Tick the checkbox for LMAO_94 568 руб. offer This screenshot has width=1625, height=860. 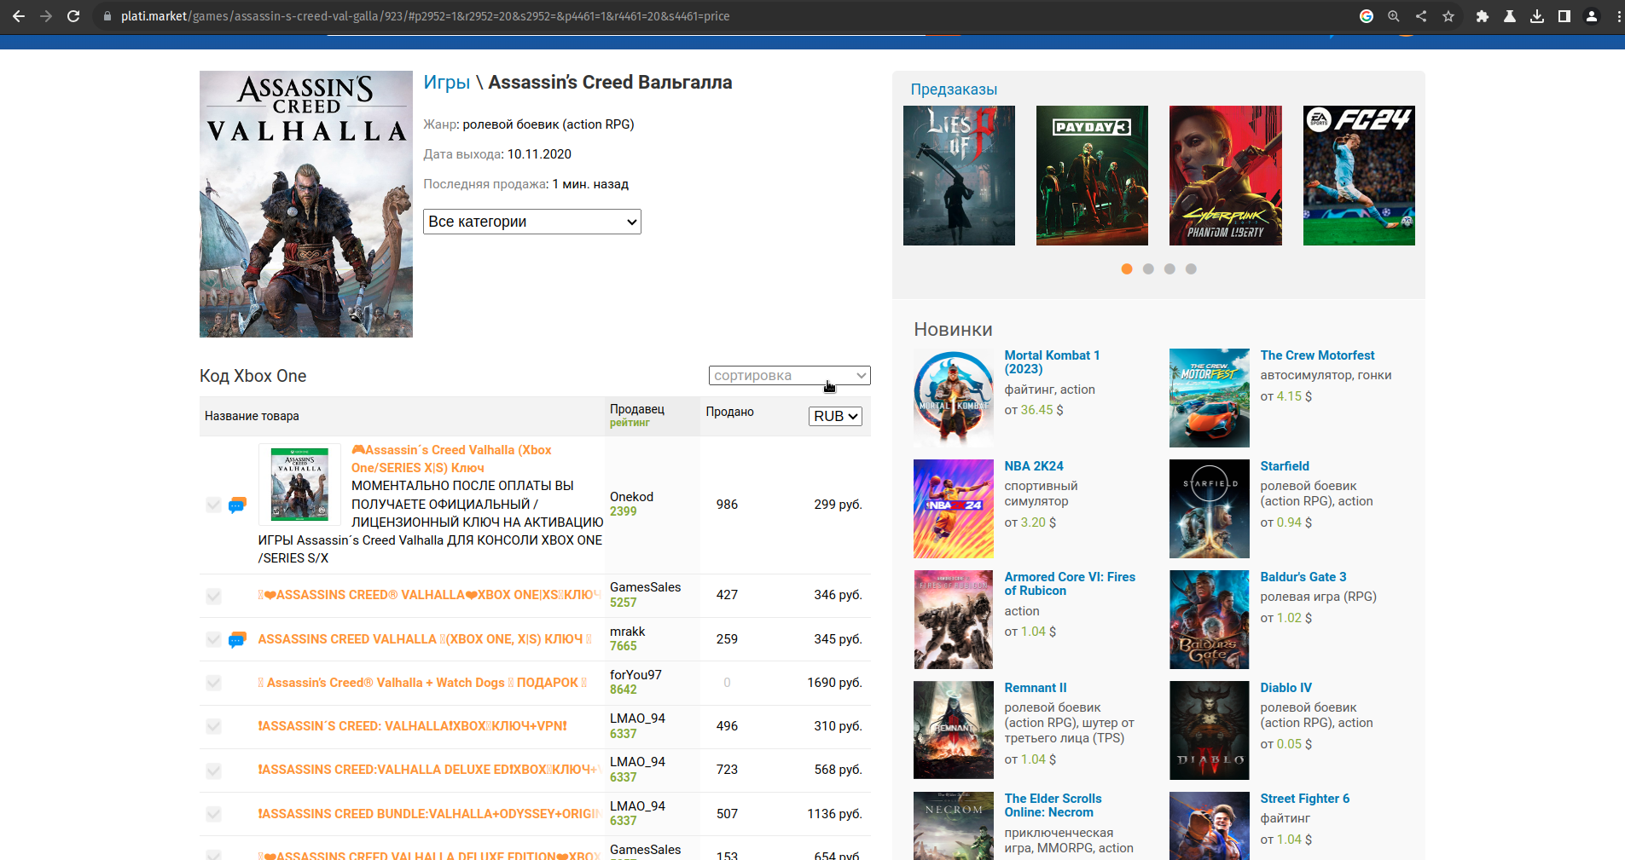(x=213, y=771)
